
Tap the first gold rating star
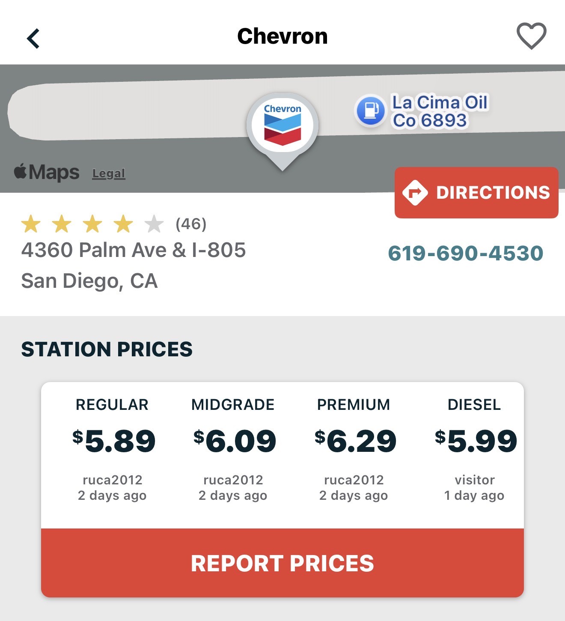[x=31, y=224]
